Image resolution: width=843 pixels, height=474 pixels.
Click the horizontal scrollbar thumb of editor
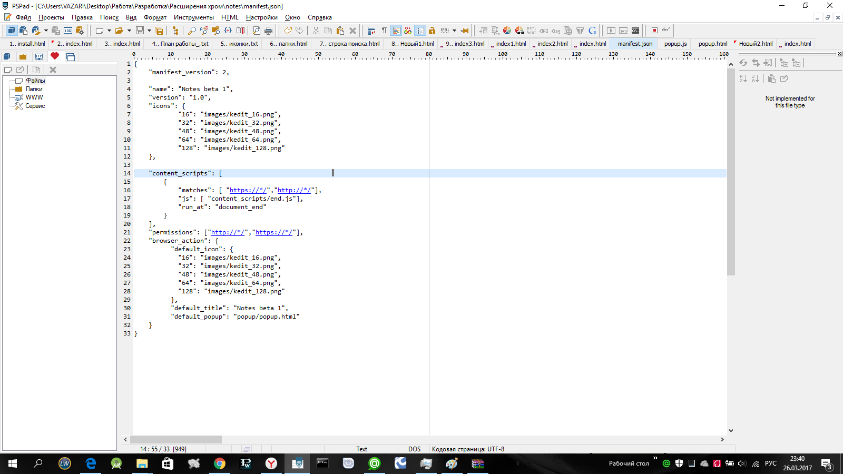[x=176, y=439]
